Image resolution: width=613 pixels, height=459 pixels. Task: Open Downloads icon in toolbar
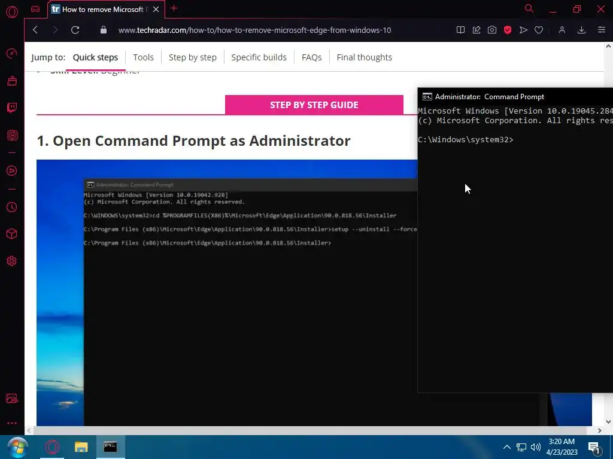click(581, 30)
